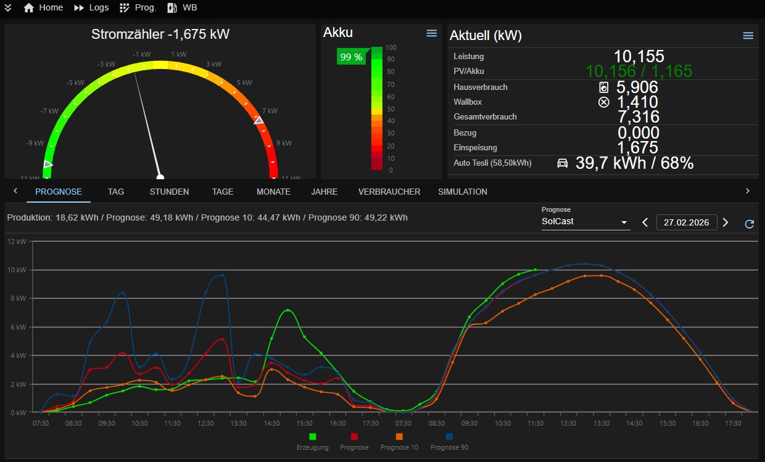Open Logs from the top bar

click(x=91, y=8)
